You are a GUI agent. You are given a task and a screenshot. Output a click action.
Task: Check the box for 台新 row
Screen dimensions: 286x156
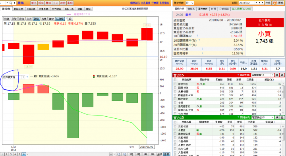pos(175,102)
